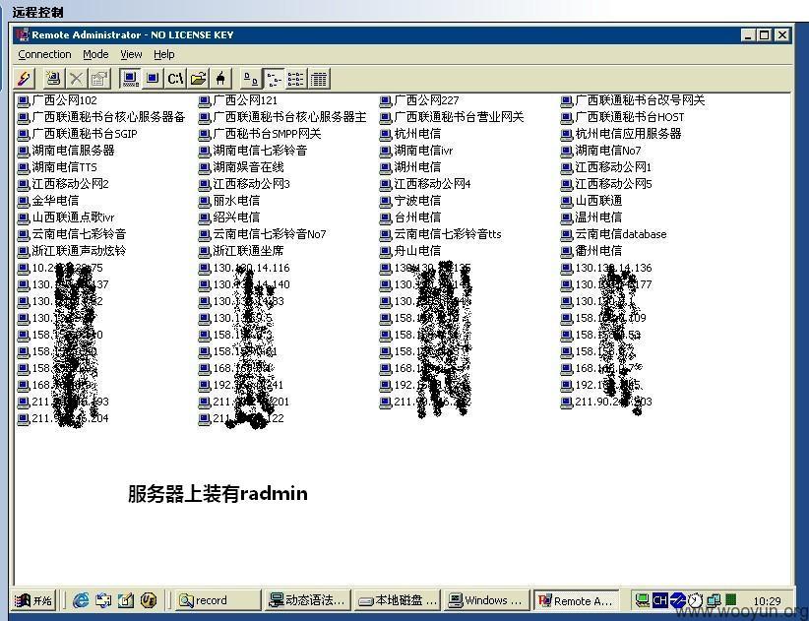Select the 杭州电信 entry
The image size is (809, 621).
coord(410,134)
